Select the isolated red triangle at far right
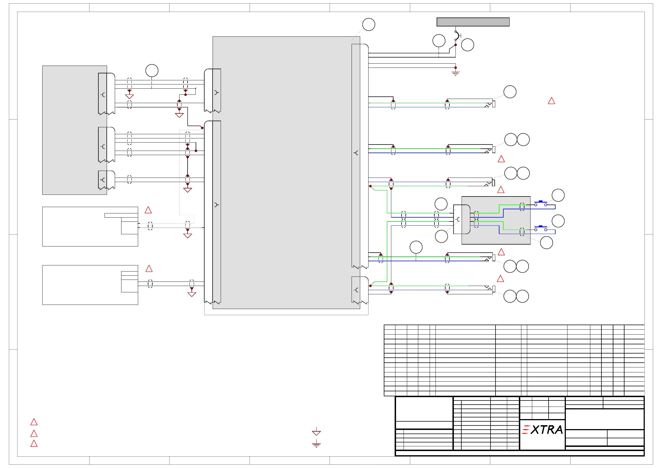 point(552,101)
